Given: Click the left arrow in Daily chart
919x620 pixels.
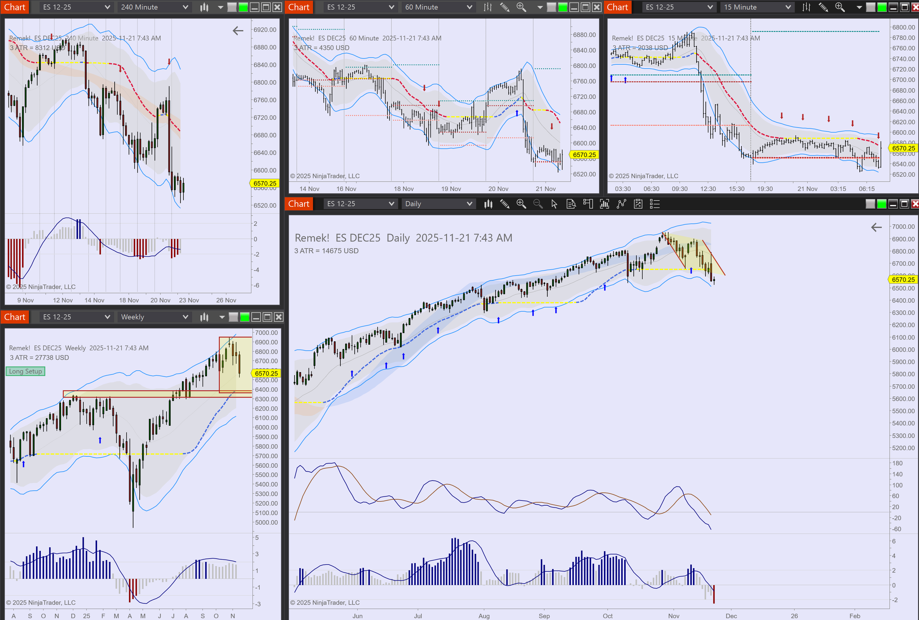Looking at the screenshot, I should click(876, 227).
